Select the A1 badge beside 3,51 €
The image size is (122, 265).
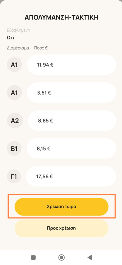[x=14, y=93]
